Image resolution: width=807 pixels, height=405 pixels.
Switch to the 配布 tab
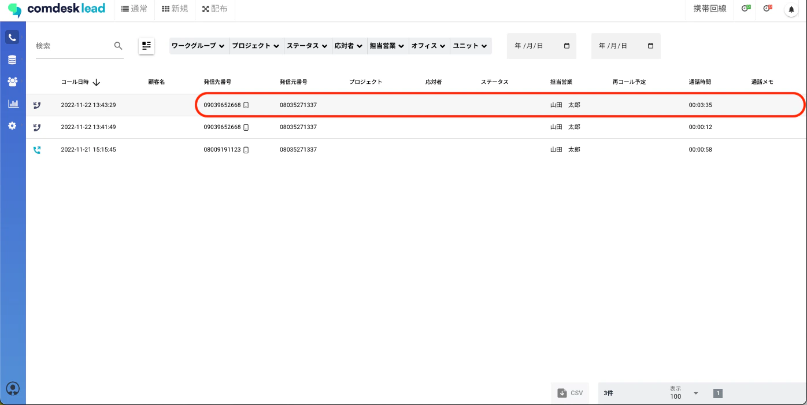214,9
